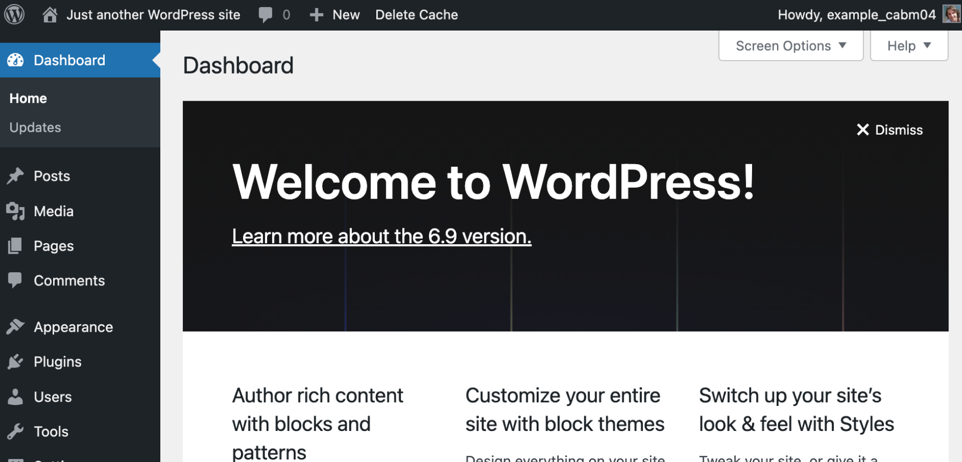Click the Posts pushpin icon
This screenshot has height=462, width=962.
[16, 176]
